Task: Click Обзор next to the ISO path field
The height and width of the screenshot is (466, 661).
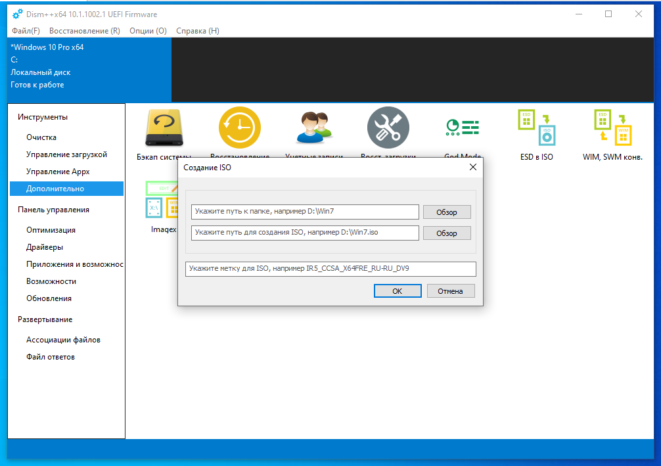Action: [x=447, y=233]
